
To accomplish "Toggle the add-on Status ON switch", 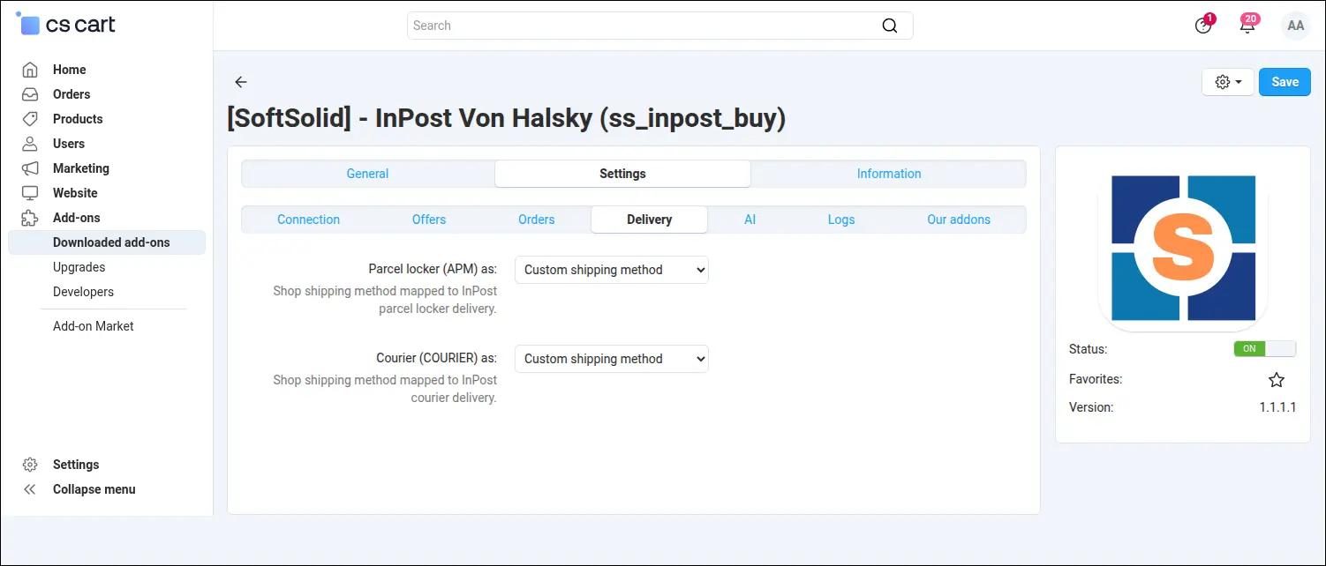I will pos(1265,348).
